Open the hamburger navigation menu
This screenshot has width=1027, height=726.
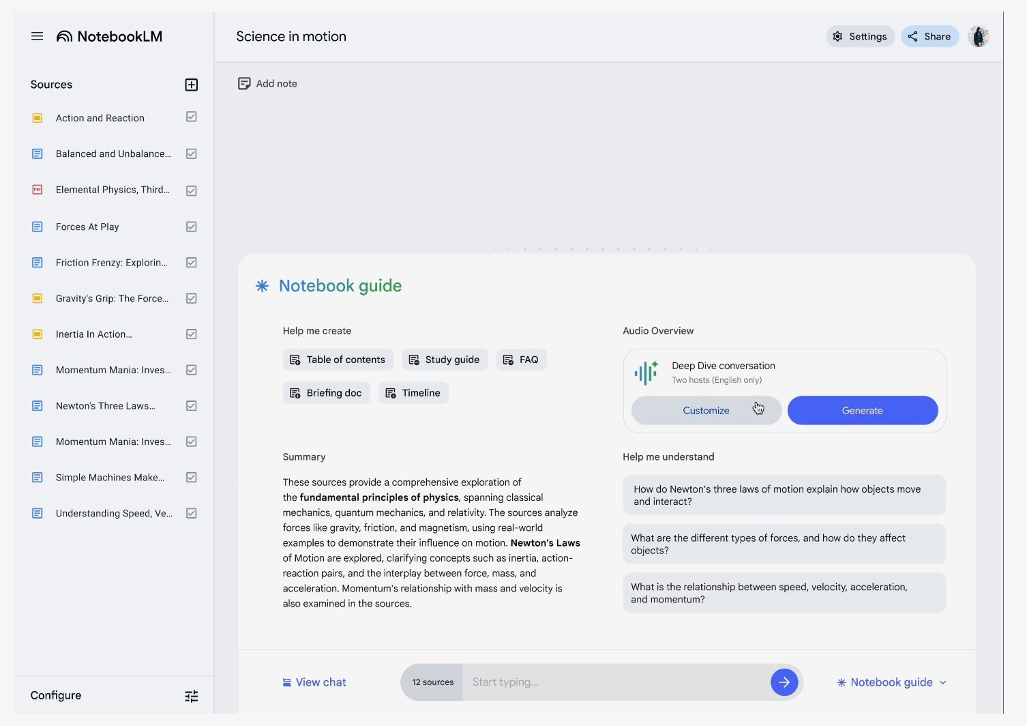click(37, 36)
